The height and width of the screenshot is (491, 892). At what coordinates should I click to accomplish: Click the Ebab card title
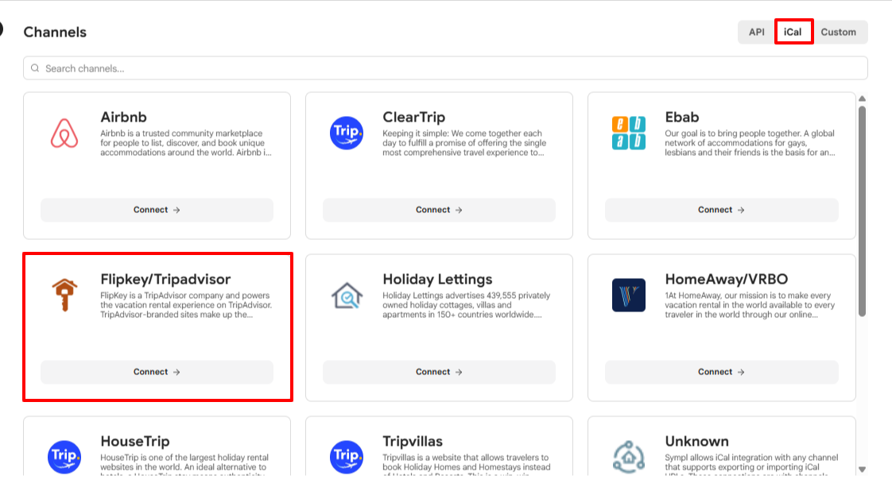click(x=682, y=117)
